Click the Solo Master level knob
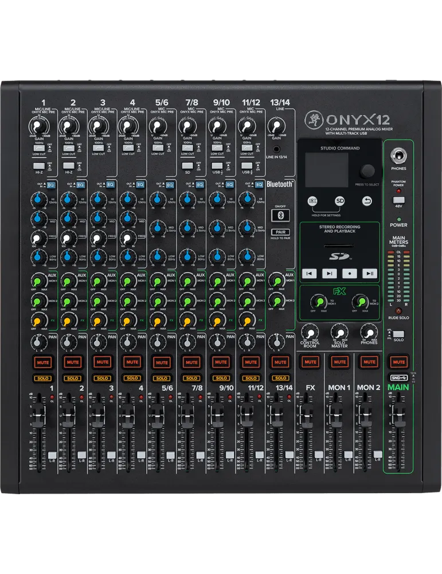This screenshot has height=574, width=442. click(x=339, y=333)
